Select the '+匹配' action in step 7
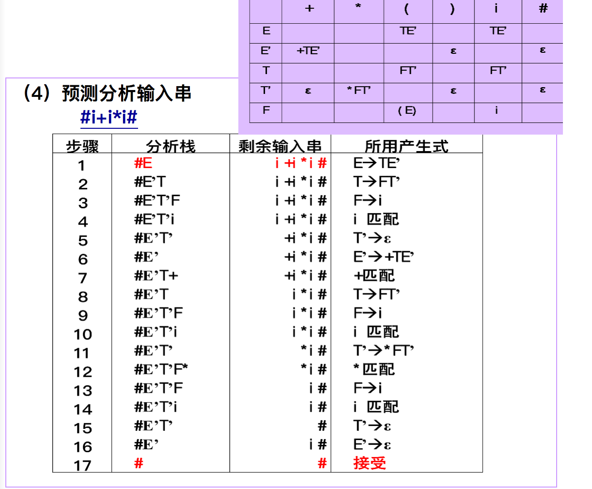592x489 pixels. point(374,275)
